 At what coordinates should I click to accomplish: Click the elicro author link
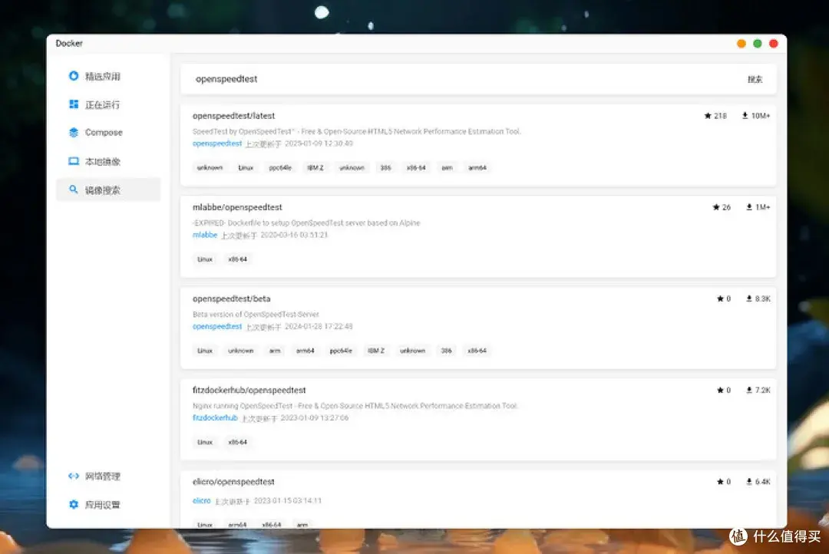[x=201, y=500]
